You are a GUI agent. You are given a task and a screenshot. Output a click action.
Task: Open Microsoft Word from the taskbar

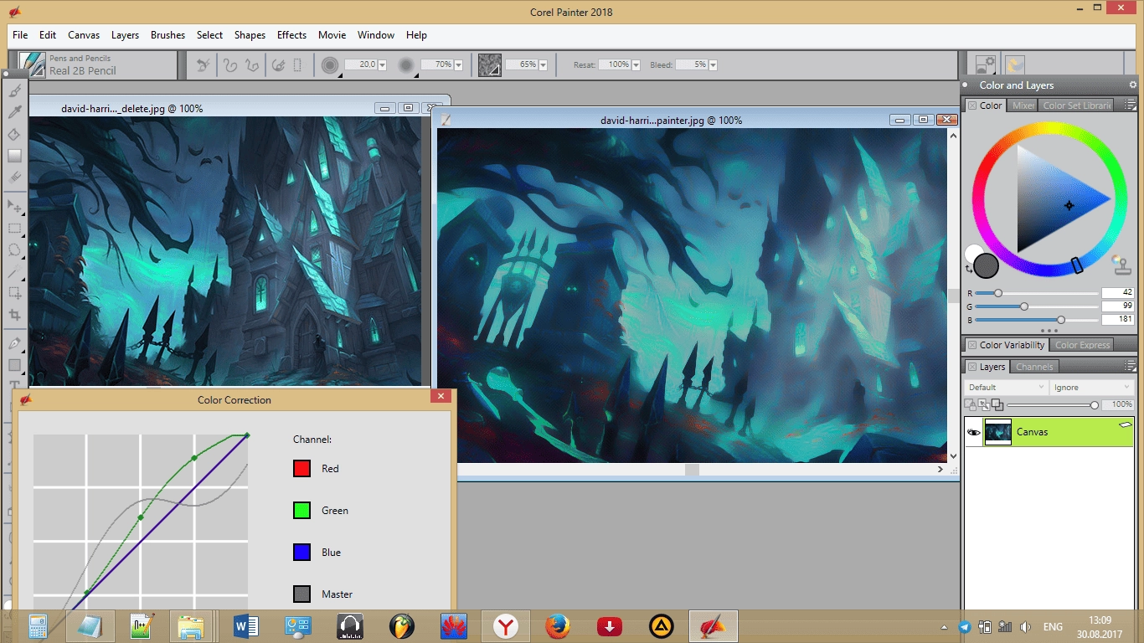click(x=246, y=626)
